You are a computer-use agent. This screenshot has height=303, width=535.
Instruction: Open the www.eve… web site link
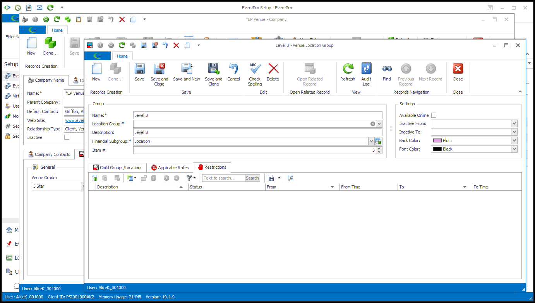point(75,120)
